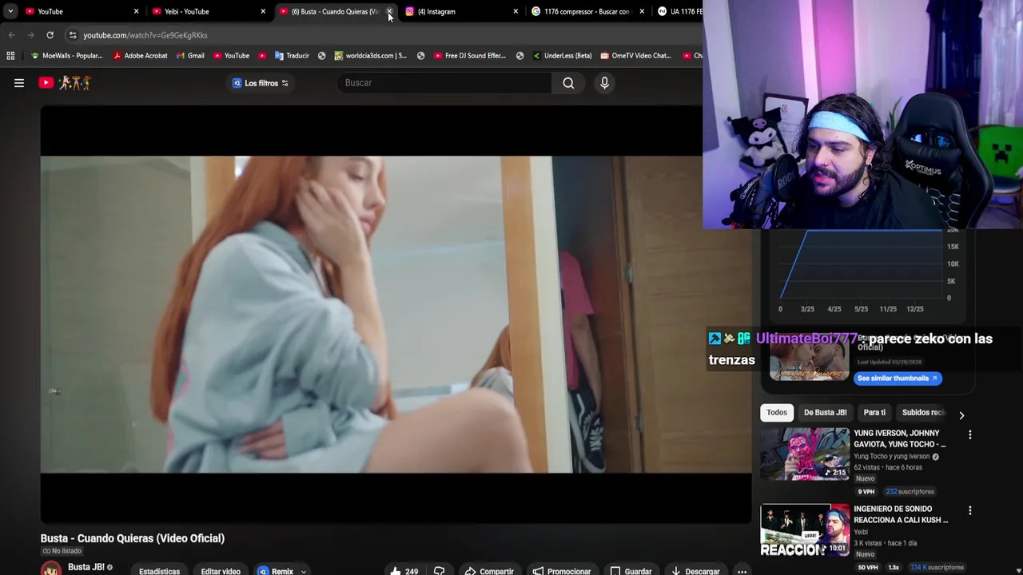1023x575 pixels.
Task: Open the YouTube hamburger guide menu
Action: click(19, 82)
